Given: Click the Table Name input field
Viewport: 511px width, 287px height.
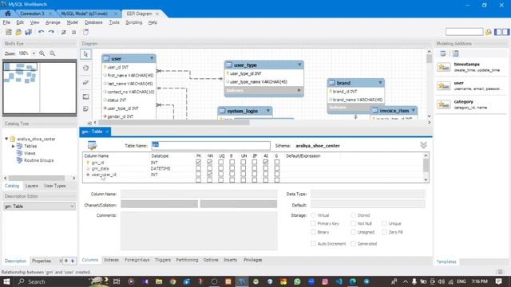Looking at the screenshot, I should click(211, 145).
